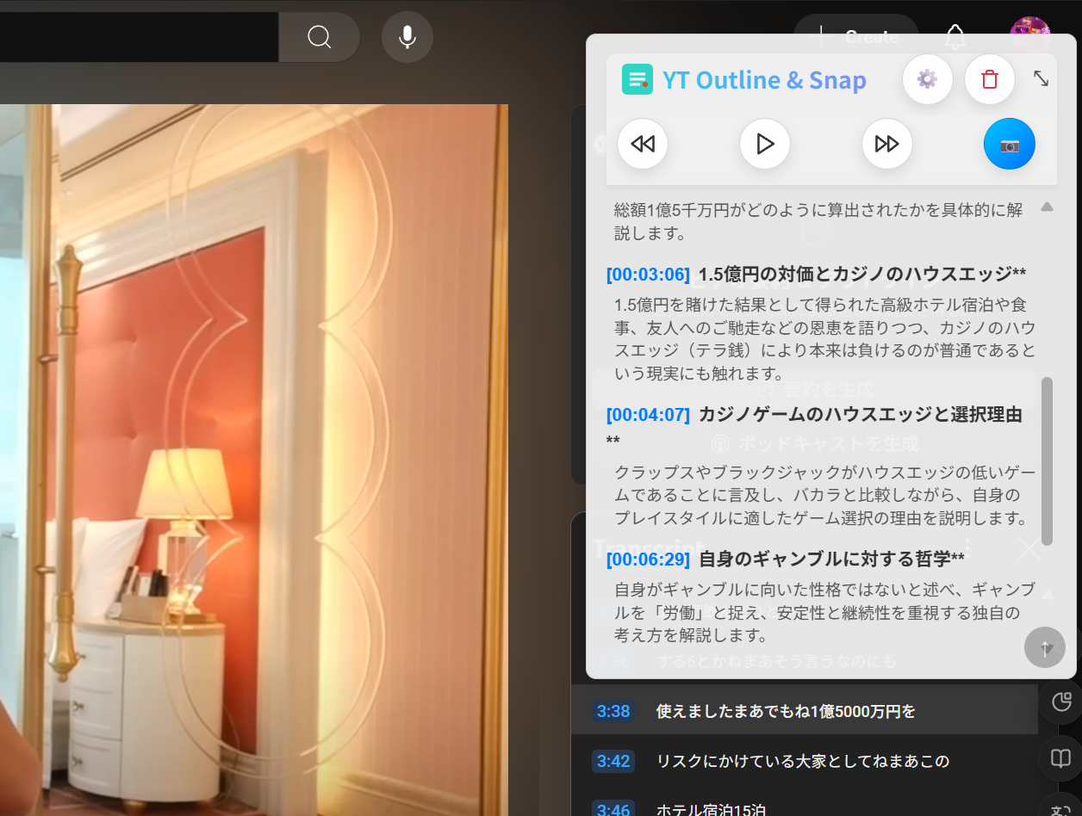Take a snapshot with the blue camera button

[x=1009, y=144]
